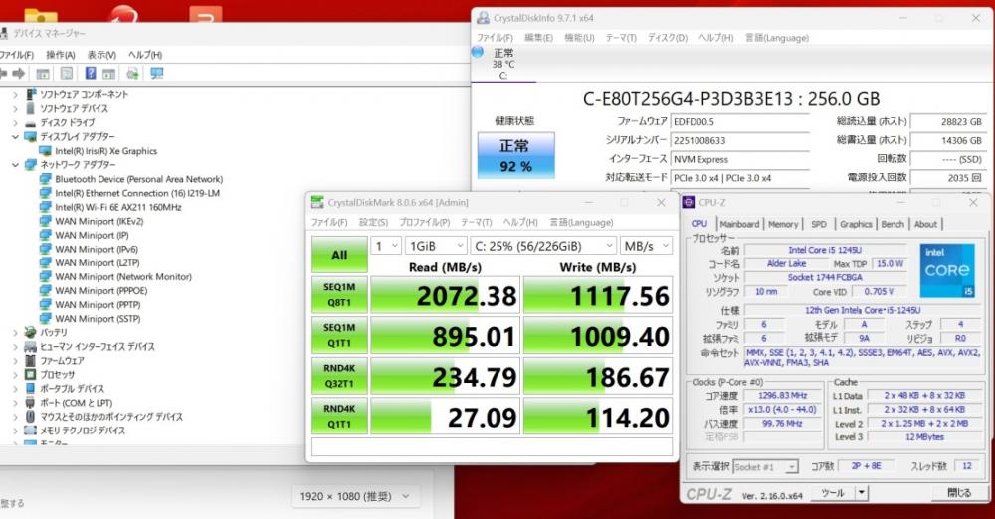The height and width of the screenshot is (519, 995).
Task: Open 言語(Language) menu in CrystalDiskInfo
Action: point(777,38)
